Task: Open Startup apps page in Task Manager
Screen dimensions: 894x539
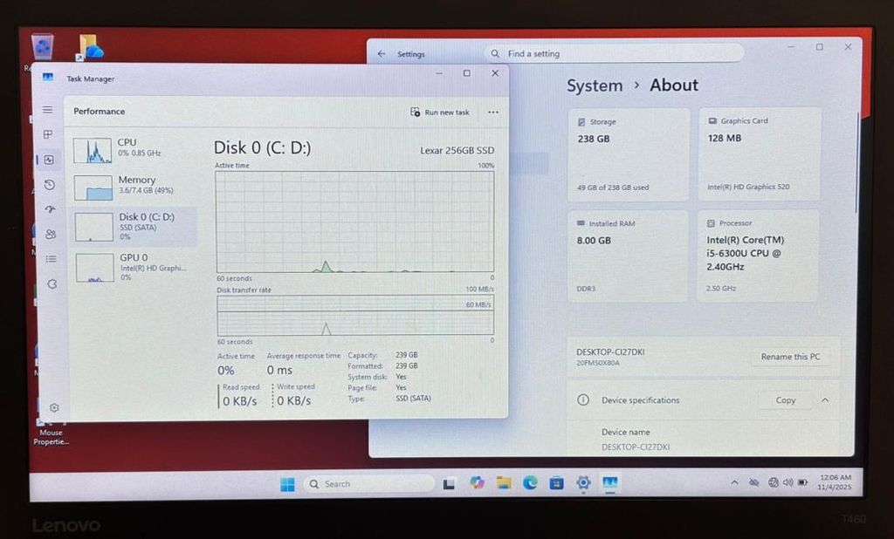Action: 50,209
